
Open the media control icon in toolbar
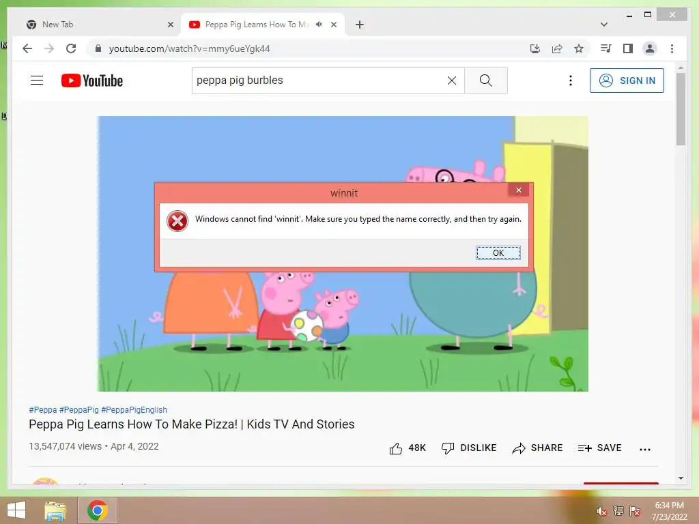pyautogui.click(x=605, y=48)
